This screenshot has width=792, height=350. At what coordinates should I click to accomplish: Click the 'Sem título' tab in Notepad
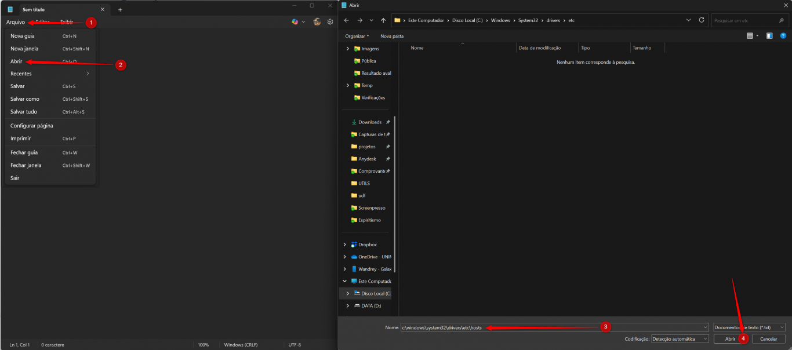point(35,9)
